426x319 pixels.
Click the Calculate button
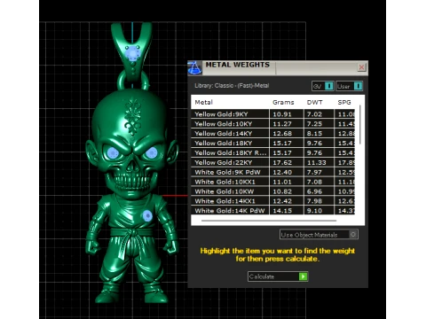[x=278, y=276]
